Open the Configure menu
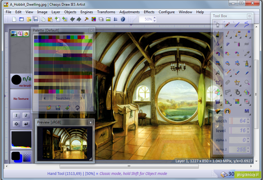Screen dimensions: 263x180 (166, 12)
